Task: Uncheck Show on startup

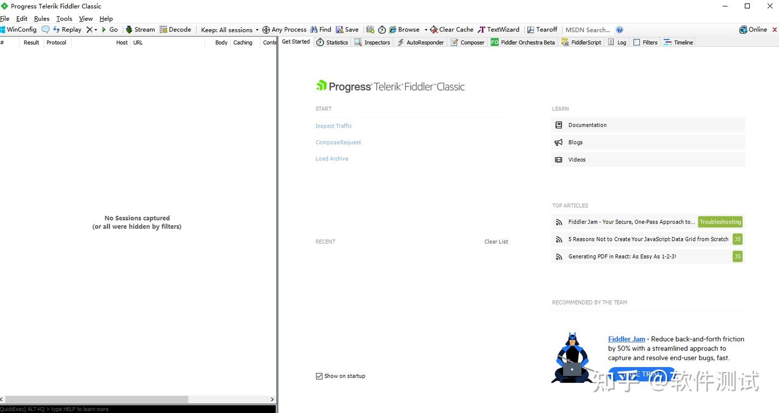Action: pyautogui.click(x=319, y=376)
